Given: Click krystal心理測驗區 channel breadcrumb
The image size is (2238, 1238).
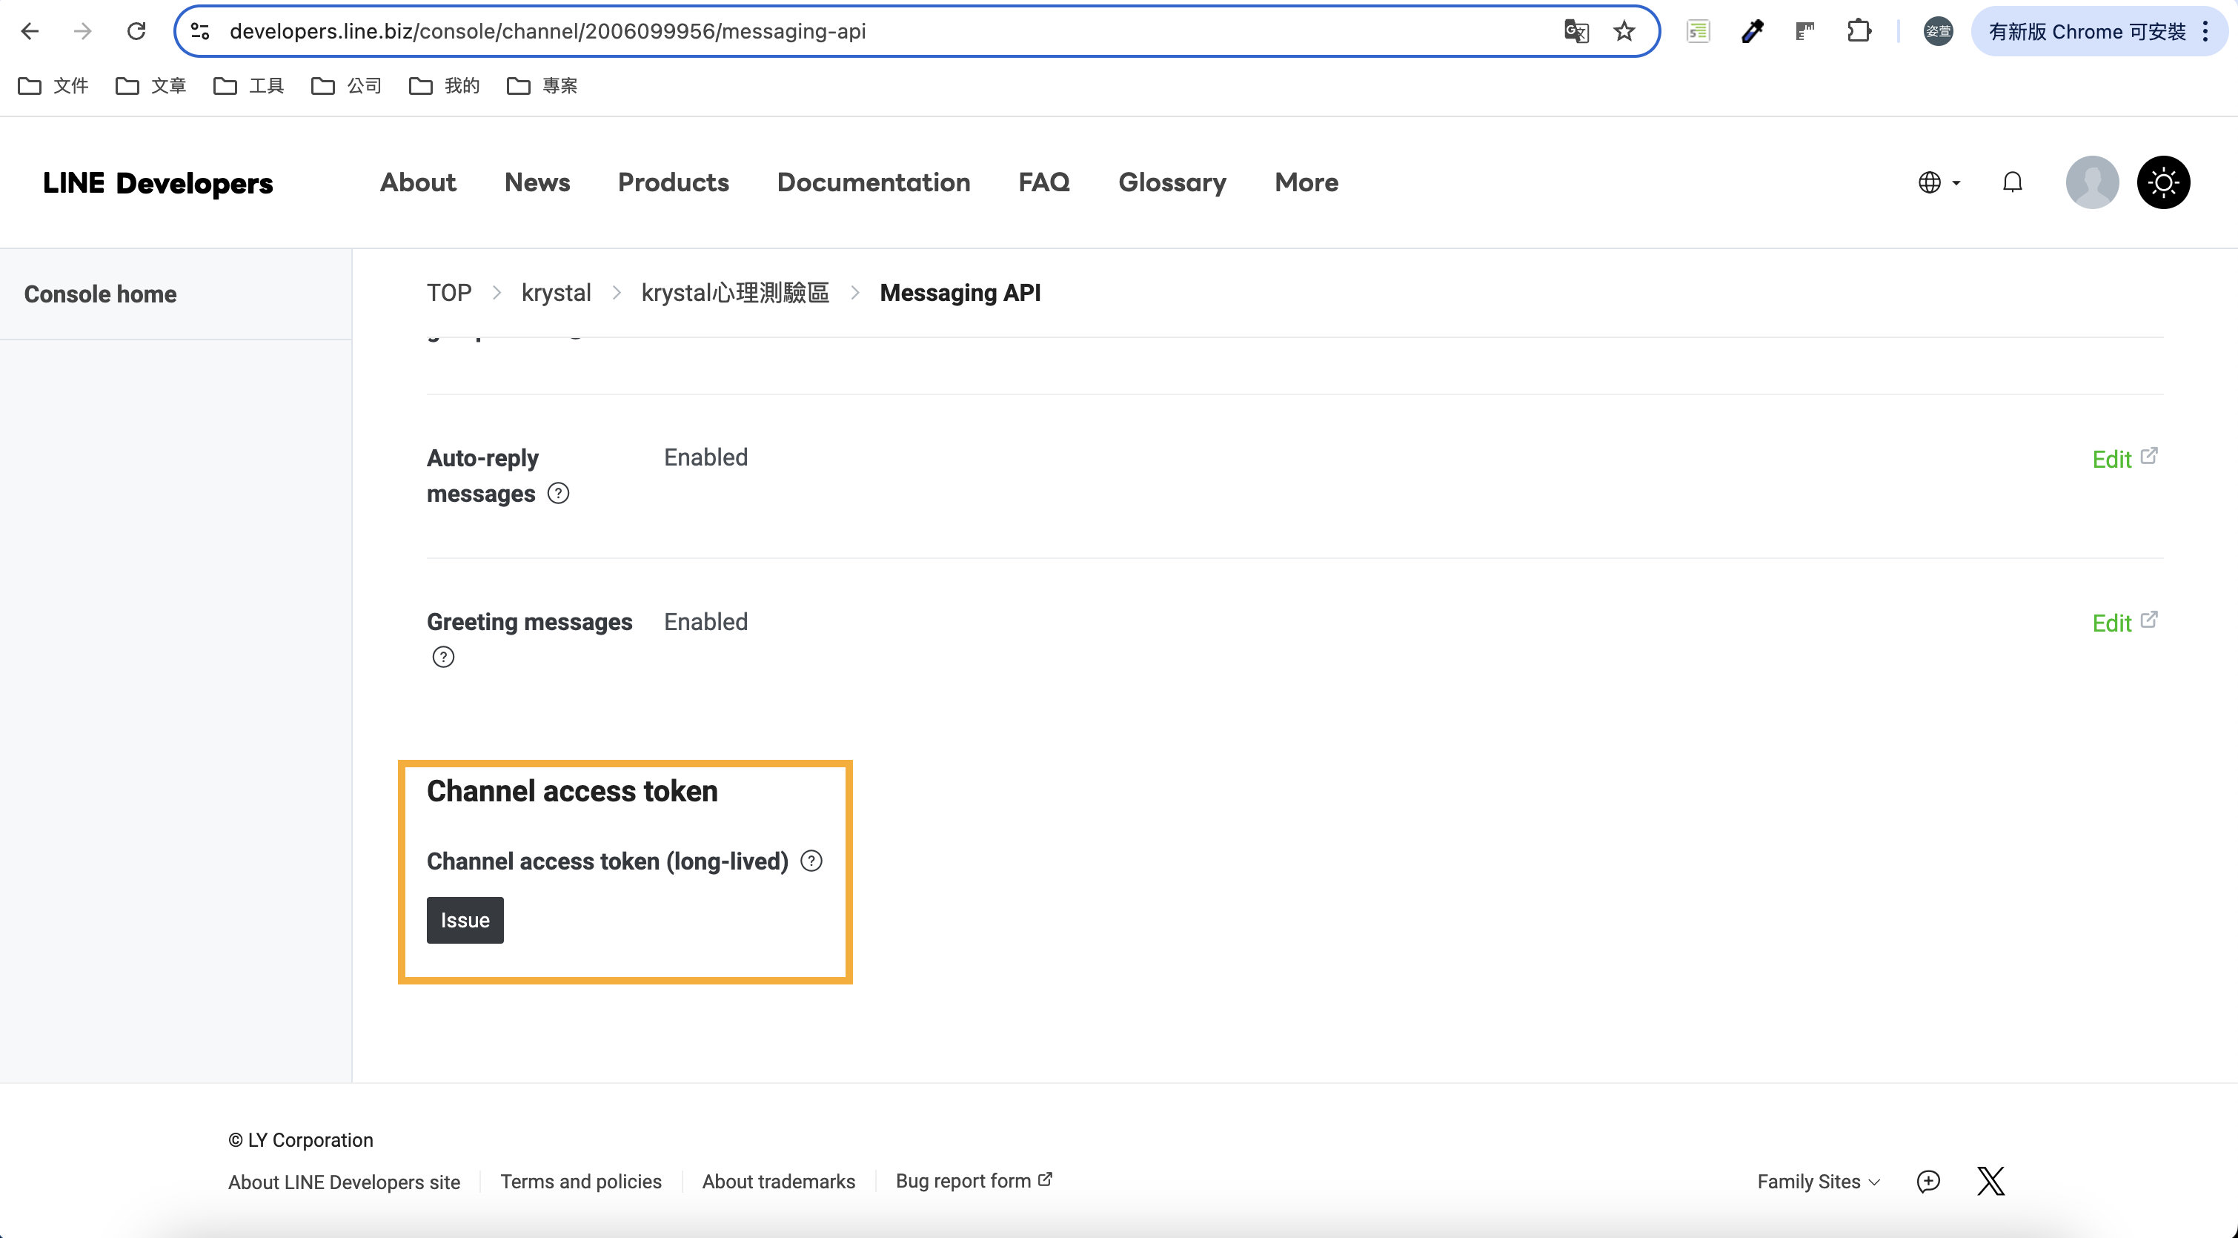Looking at the screenshot, I should click(x=735, y=293).
